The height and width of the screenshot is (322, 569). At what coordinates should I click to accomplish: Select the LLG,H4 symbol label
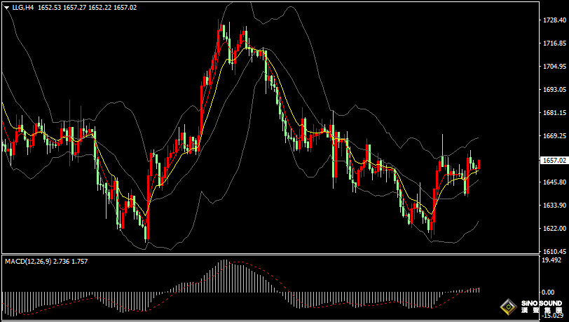pyautogui.click(x=22, y=7)
